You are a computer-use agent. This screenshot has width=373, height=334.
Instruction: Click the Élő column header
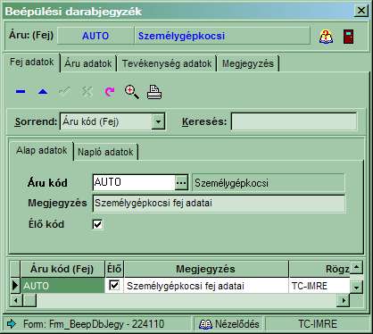click(x=114, y=269)
